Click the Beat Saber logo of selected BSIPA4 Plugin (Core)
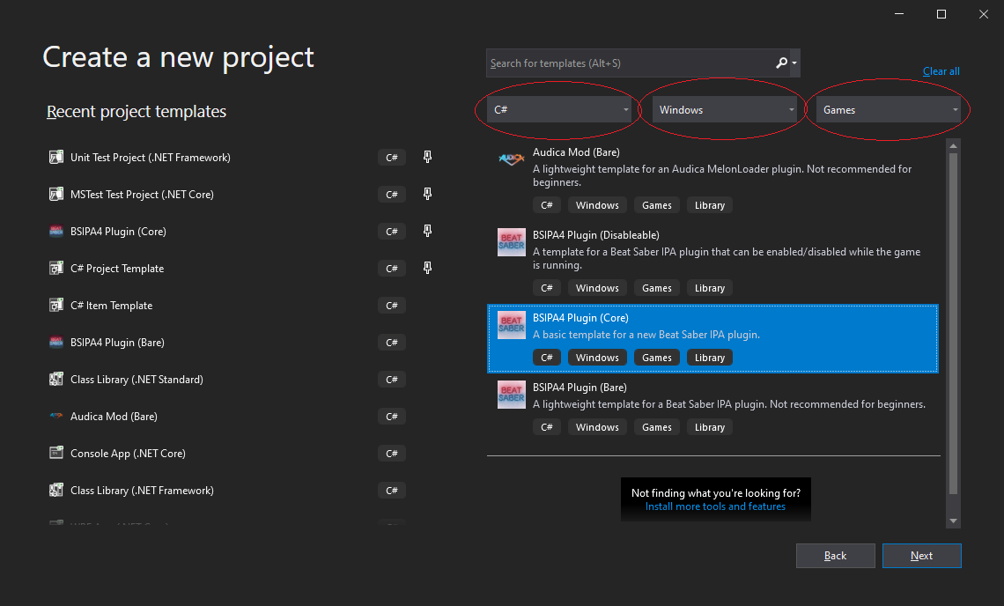1004x606 pixels. [512, 325]
